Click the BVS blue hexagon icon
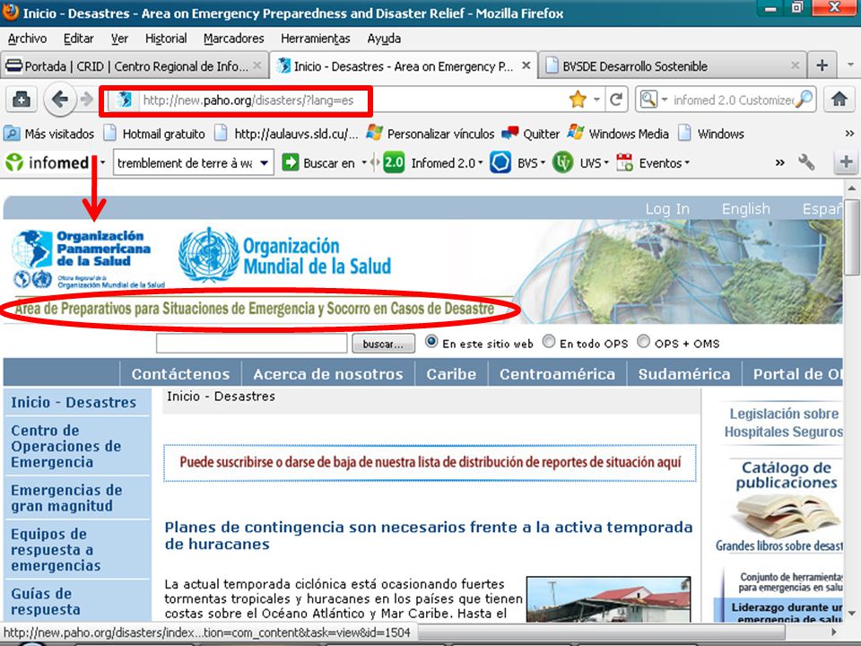Screen dimensions: 861x646 pyautogui.click(x=500, y=162)
